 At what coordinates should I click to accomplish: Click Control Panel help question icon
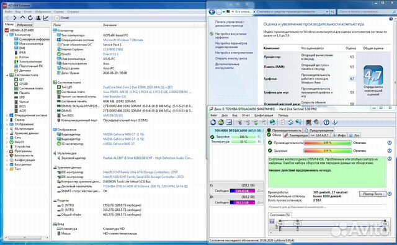point(391,19)
